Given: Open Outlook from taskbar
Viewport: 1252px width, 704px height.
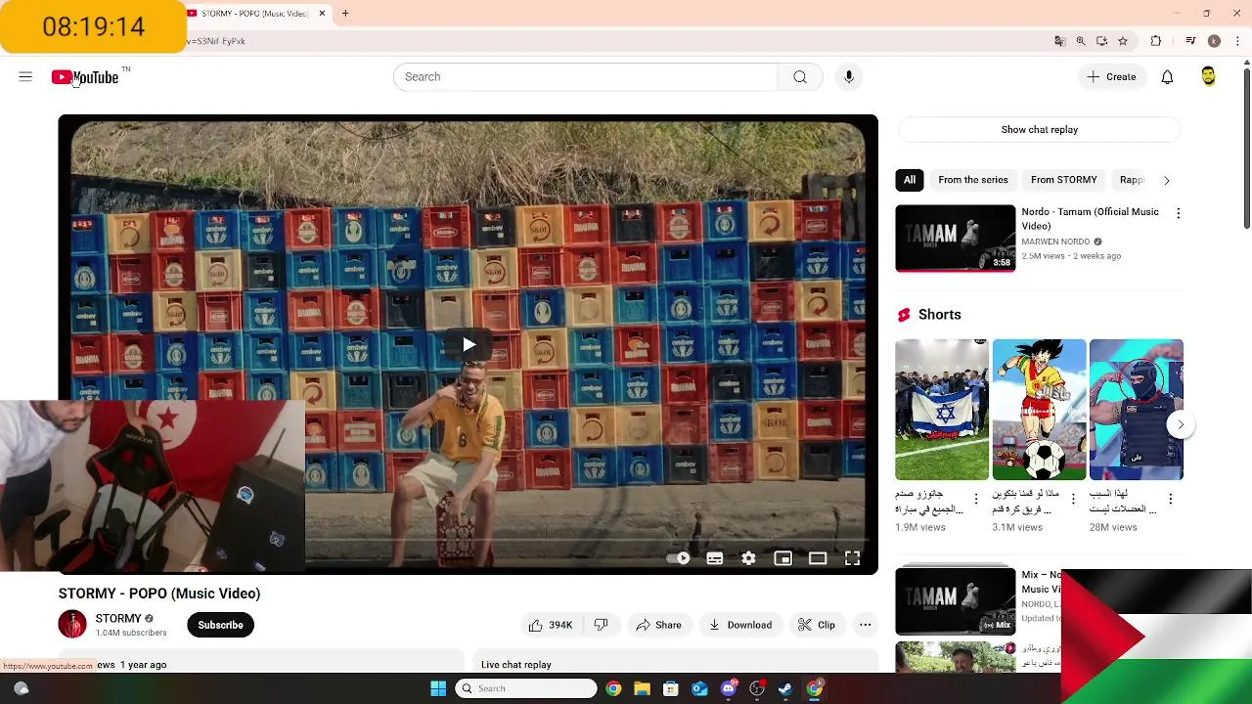Looking at the screenshot, I should (699, 688).
